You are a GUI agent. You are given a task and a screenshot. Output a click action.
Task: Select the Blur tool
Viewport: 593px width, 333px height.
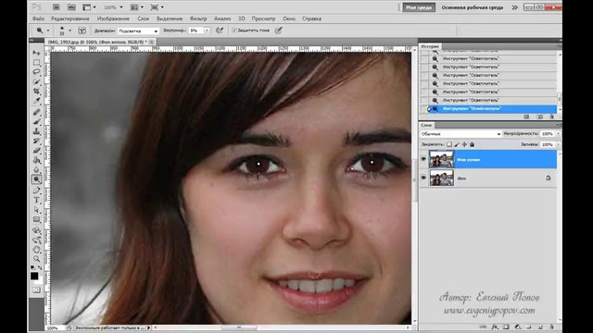36,169
